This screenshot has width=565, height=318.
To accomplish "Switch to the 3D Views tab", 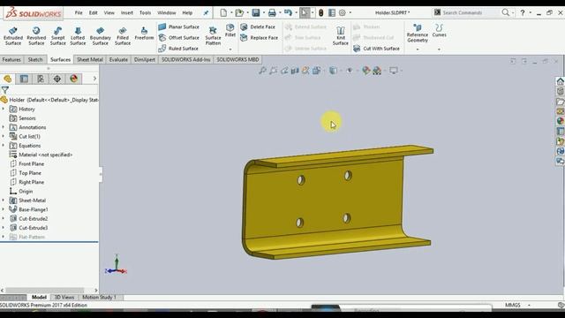I will [x=64, y=298].
